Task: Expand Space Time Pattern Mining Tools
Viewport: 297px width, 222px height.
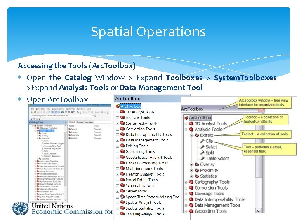Action: pyautogui.click(x=118, y=197)
